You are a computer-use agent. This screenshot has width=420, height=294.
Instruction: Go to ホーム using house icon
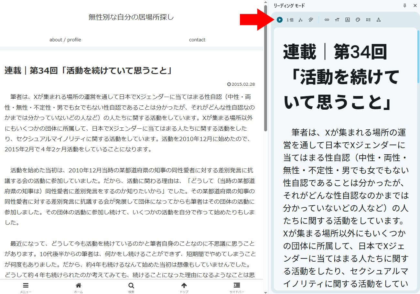pyautogui.click(x=79, y=287)
